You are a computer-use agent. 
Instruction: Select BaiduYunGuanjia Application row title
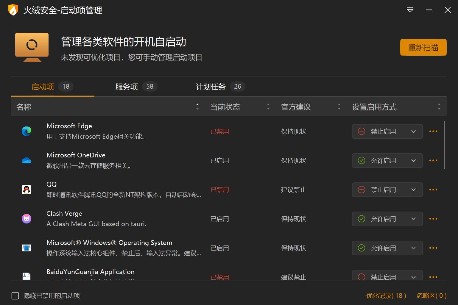pos(91,272)
